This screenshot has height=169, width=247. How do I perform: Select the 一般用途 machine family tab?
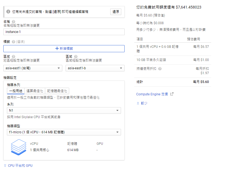tap(16, 91)
